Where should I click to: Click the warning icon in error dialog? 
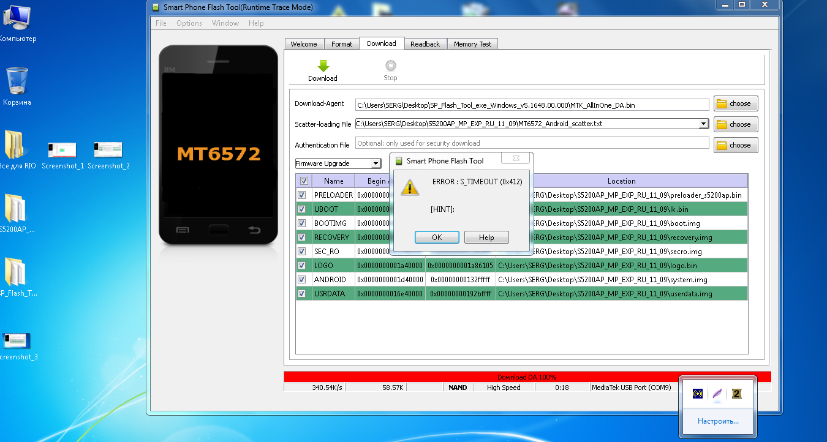[x=410, y=187]
